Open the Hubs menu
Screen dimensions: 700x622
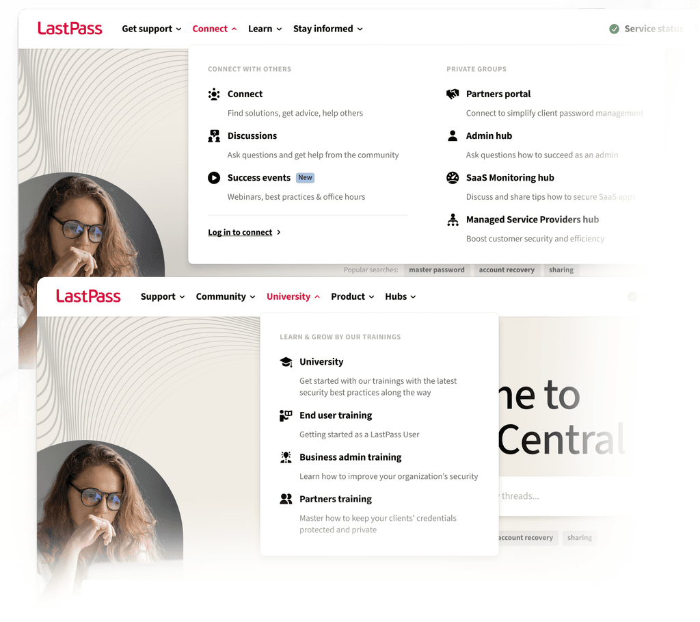coord(401,297)
